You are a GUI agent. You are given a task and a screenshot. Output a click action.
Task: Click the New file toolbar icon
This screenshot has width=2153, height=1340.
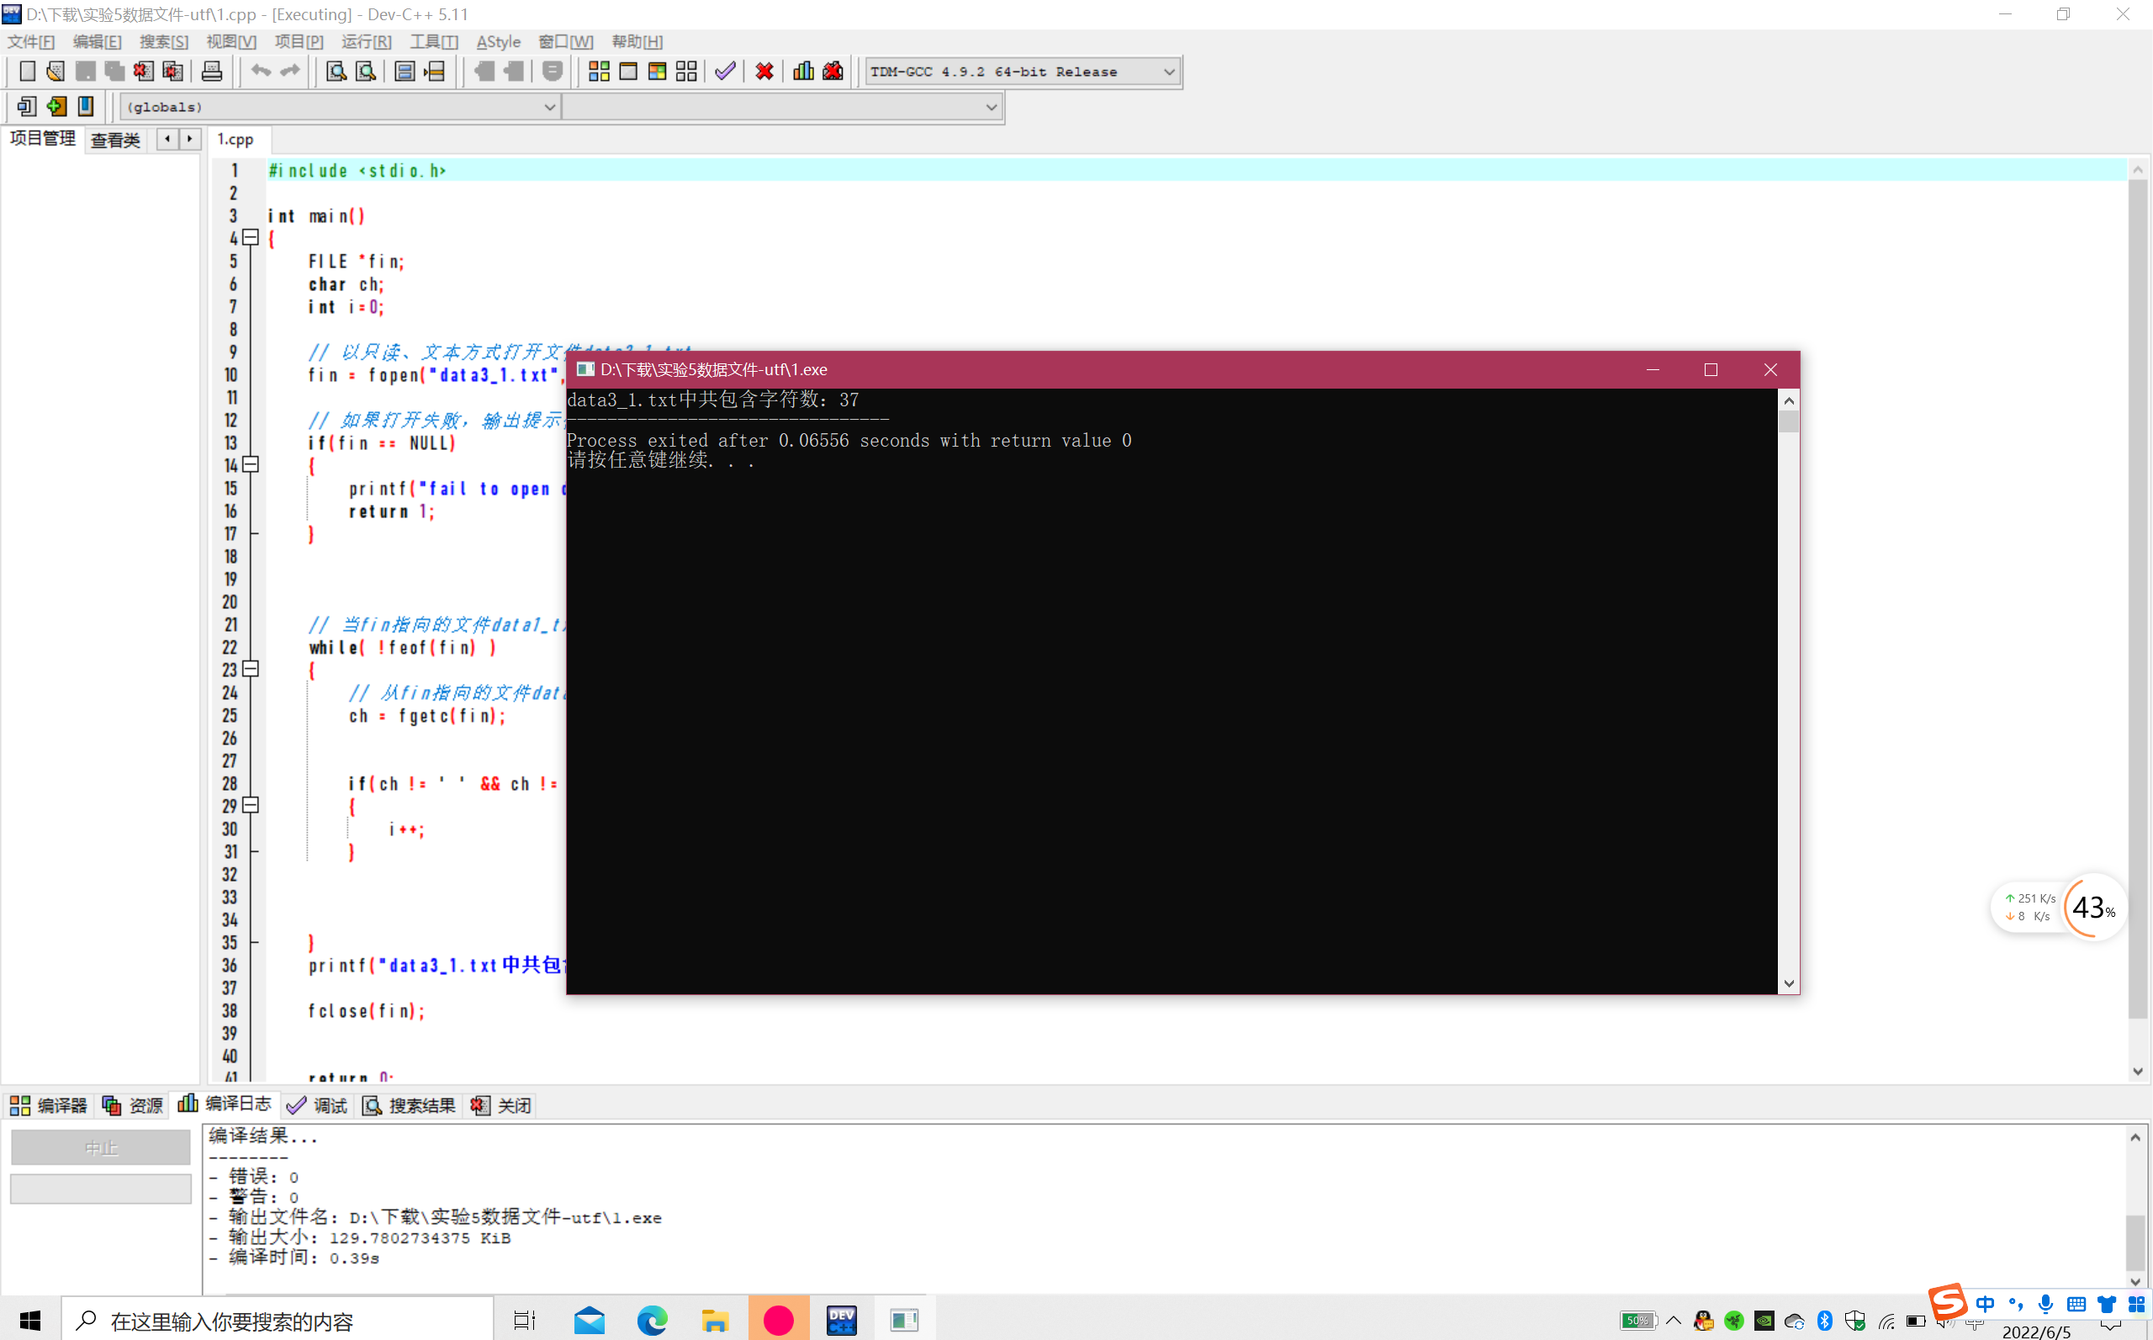(x=27, y=72)
